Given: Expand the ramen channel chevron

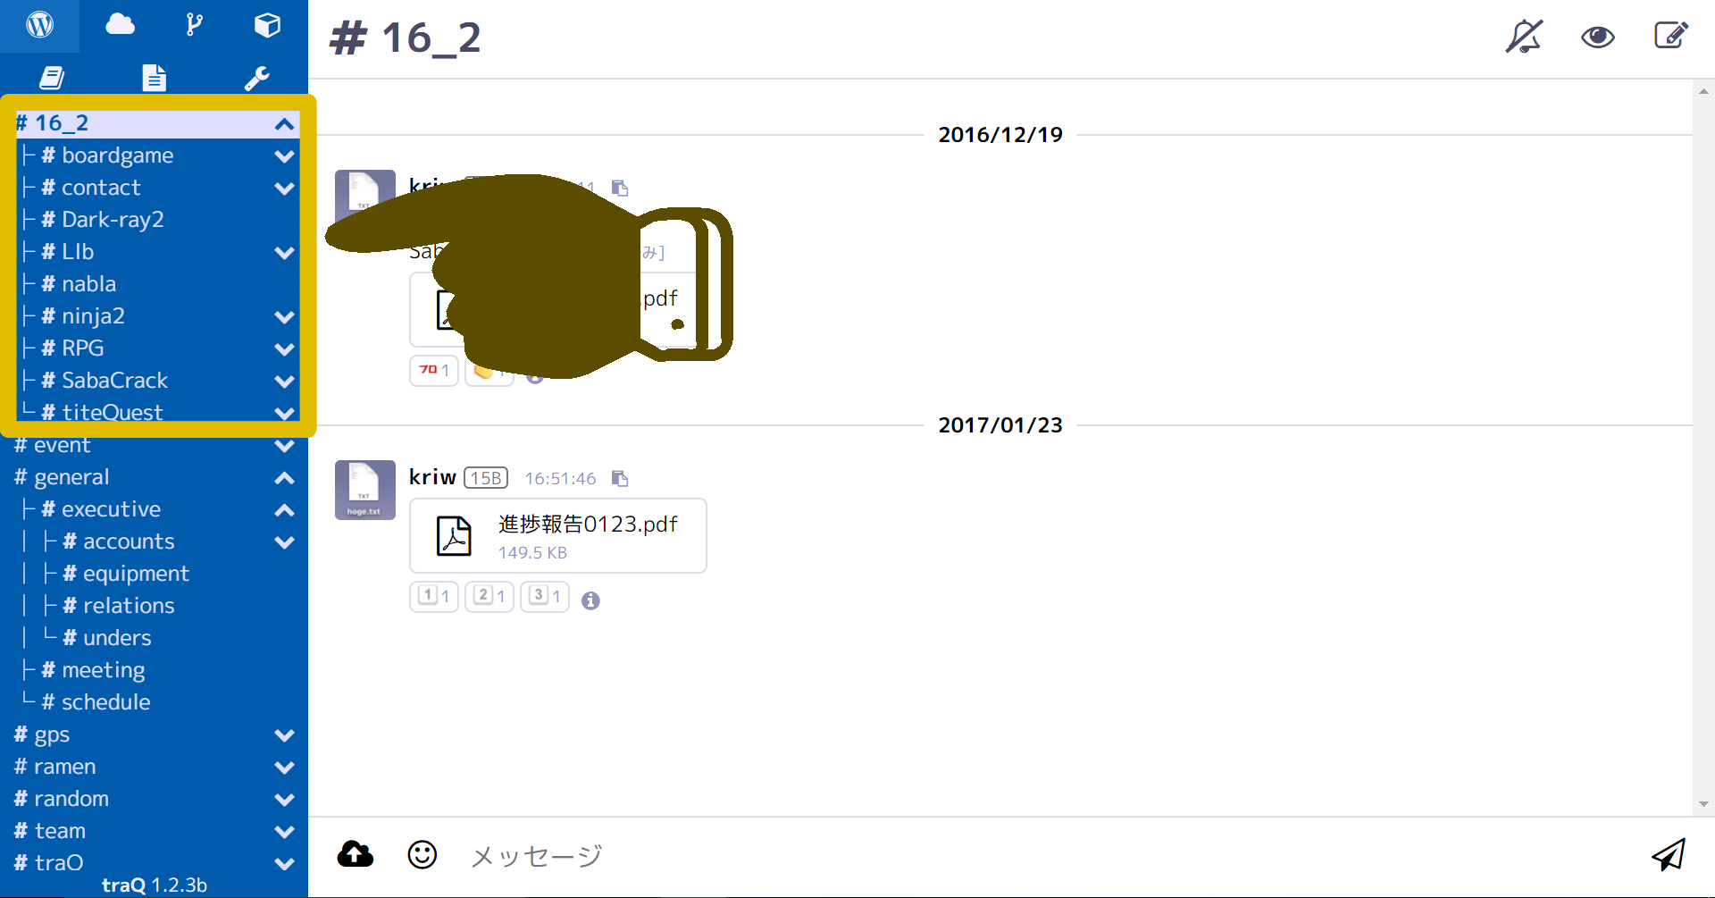Looking at the screenshot, I should (285, 768).
